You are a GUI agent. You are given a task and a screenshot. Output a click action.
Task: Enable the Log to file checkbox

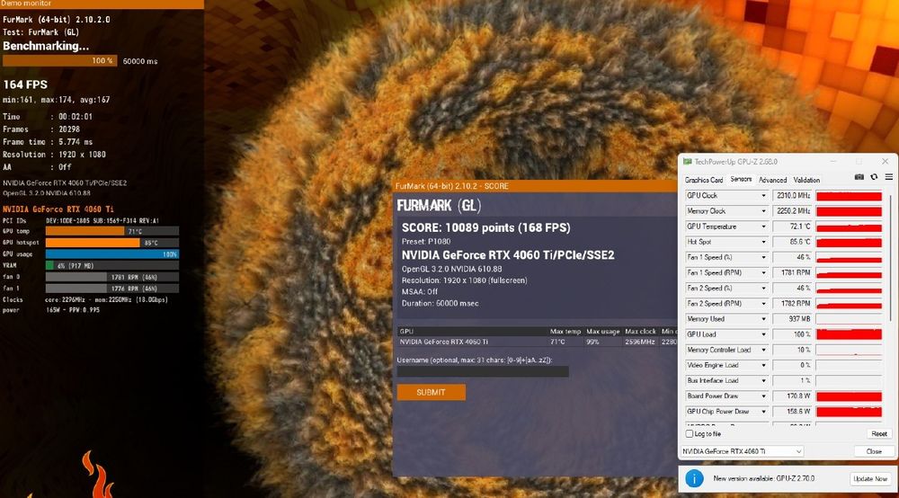point(690,434)
